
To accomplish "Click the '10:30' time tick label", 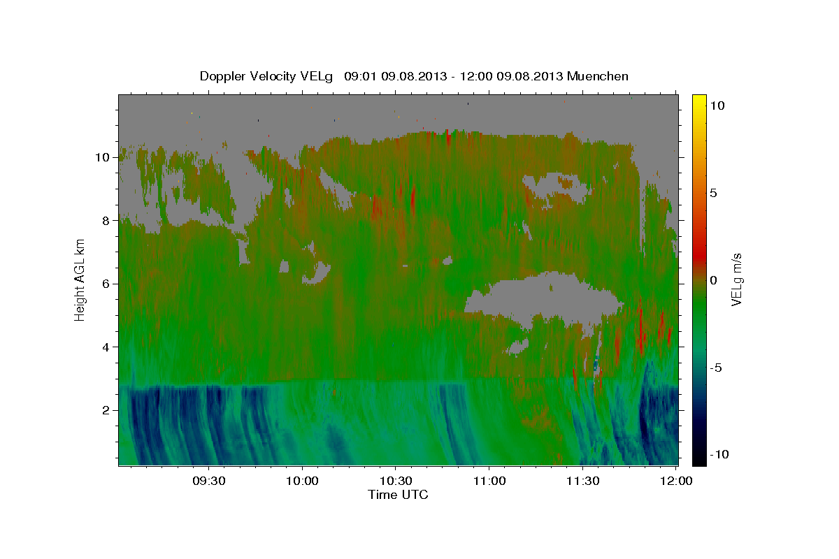I will 396,481.
